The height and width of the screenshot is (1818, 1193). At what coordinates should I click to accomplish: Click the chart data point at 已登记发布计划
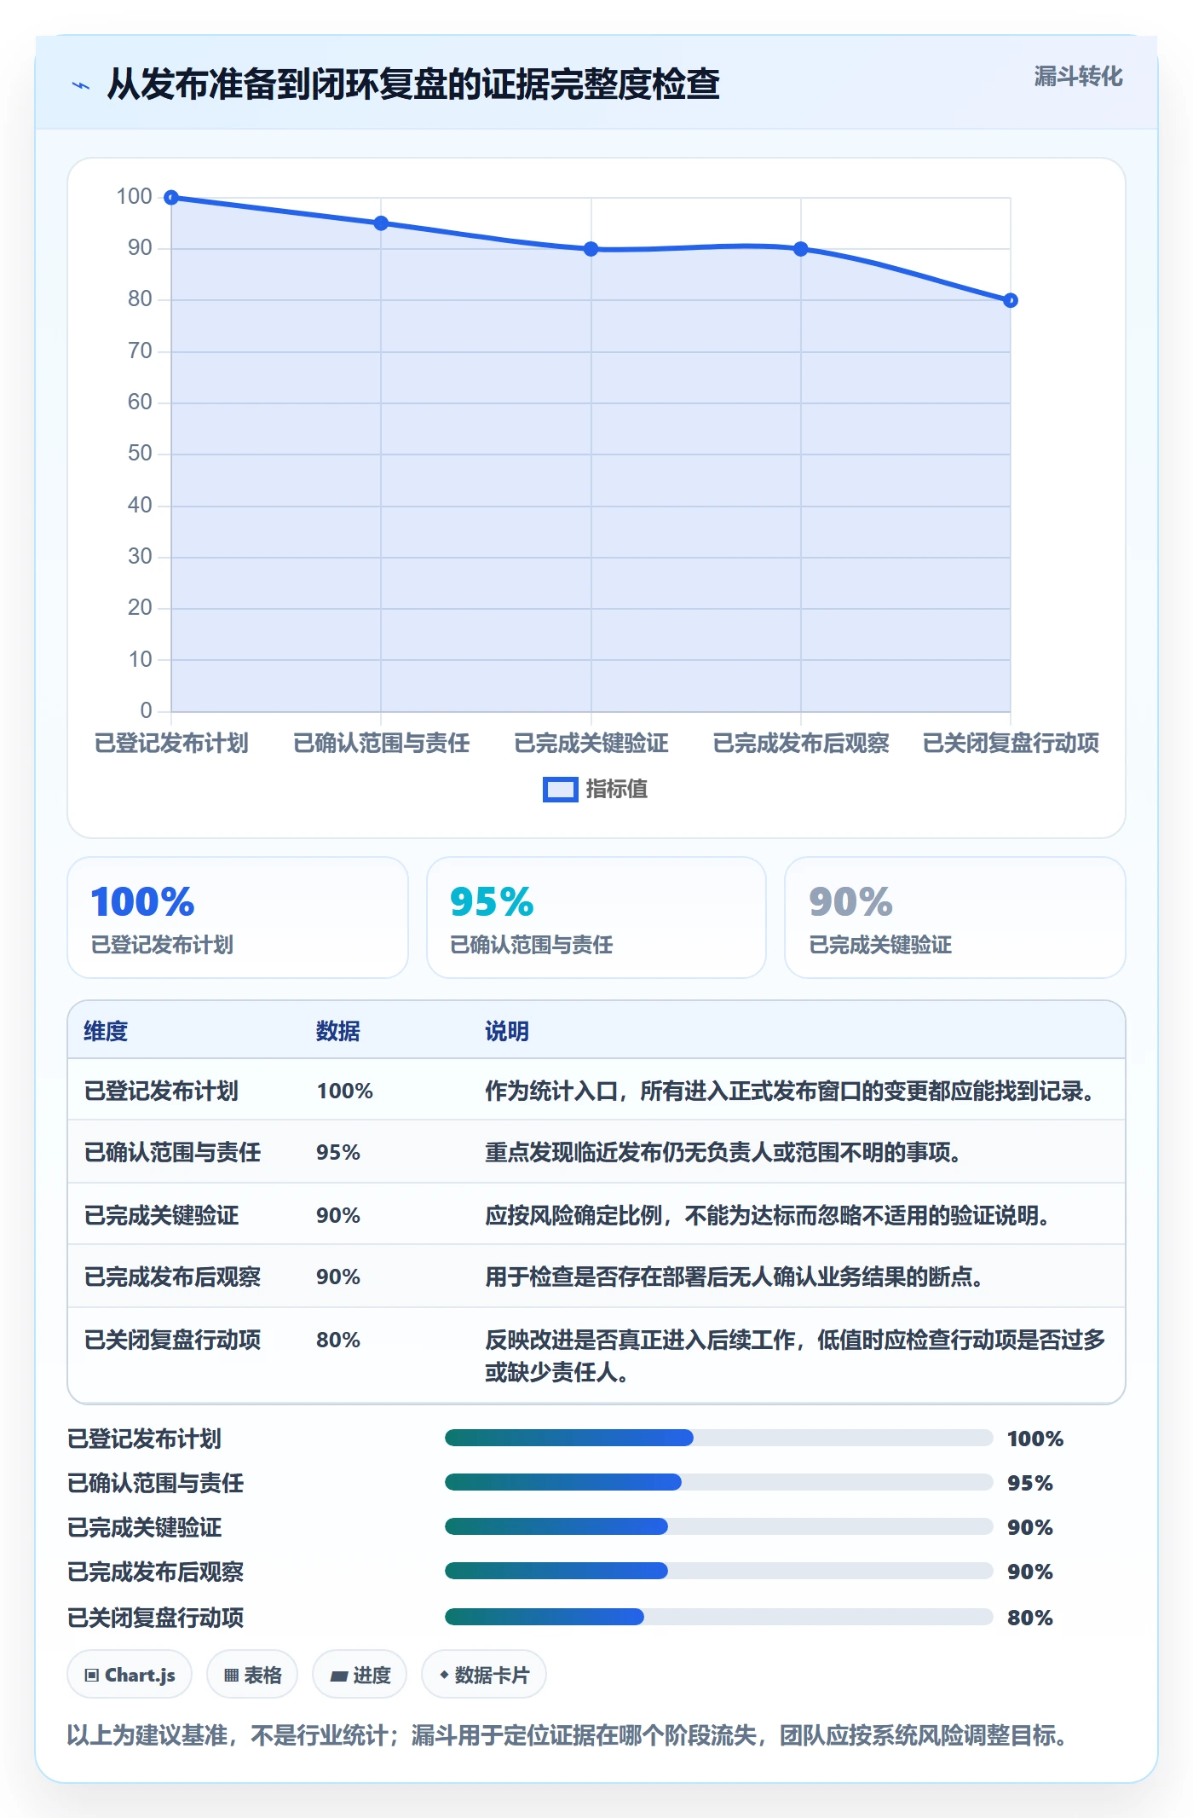[171, 198]
